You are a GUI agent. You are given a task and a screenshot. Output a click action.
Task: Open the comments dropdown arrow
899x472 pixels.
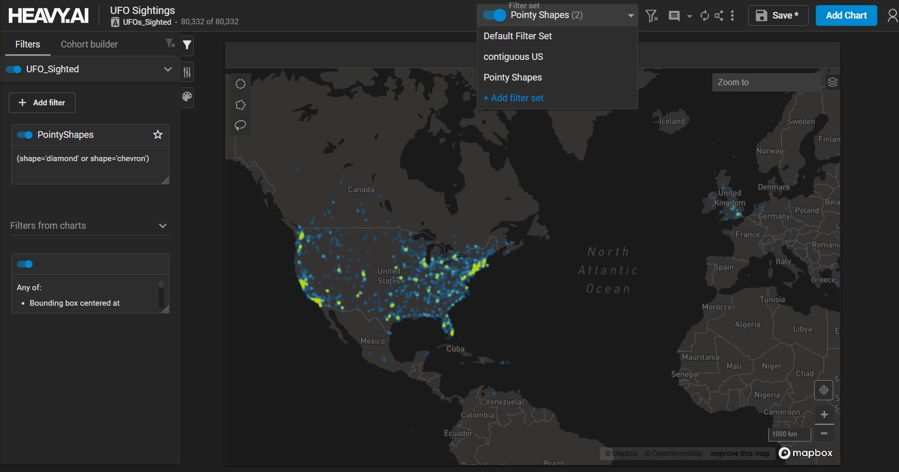point(689,17)
